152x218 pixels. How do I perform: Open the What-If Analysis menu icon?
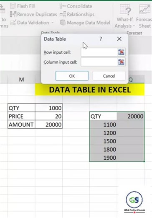[125, 9]
